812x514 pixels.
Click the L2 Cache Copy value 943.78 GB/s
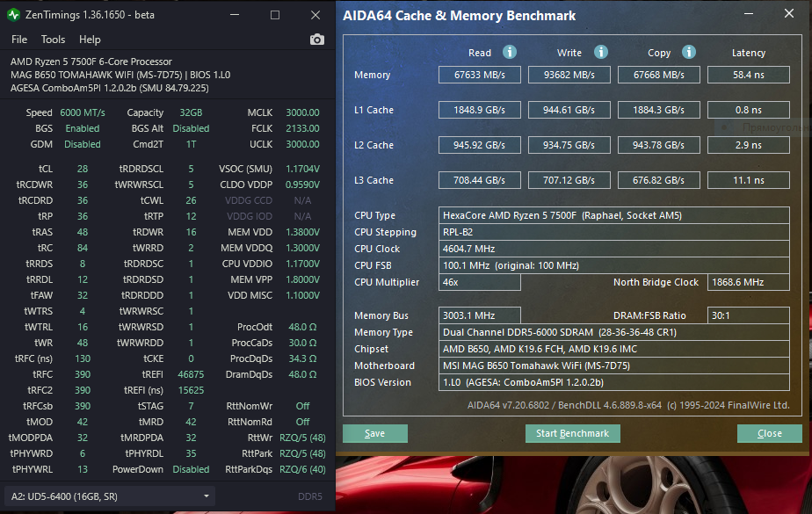click(659, 145)
